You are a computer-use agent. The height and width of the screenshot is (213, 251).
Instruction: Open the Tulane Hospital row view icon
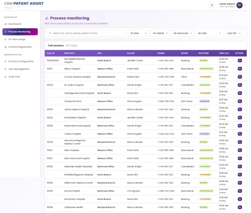(x=240, y=134)
